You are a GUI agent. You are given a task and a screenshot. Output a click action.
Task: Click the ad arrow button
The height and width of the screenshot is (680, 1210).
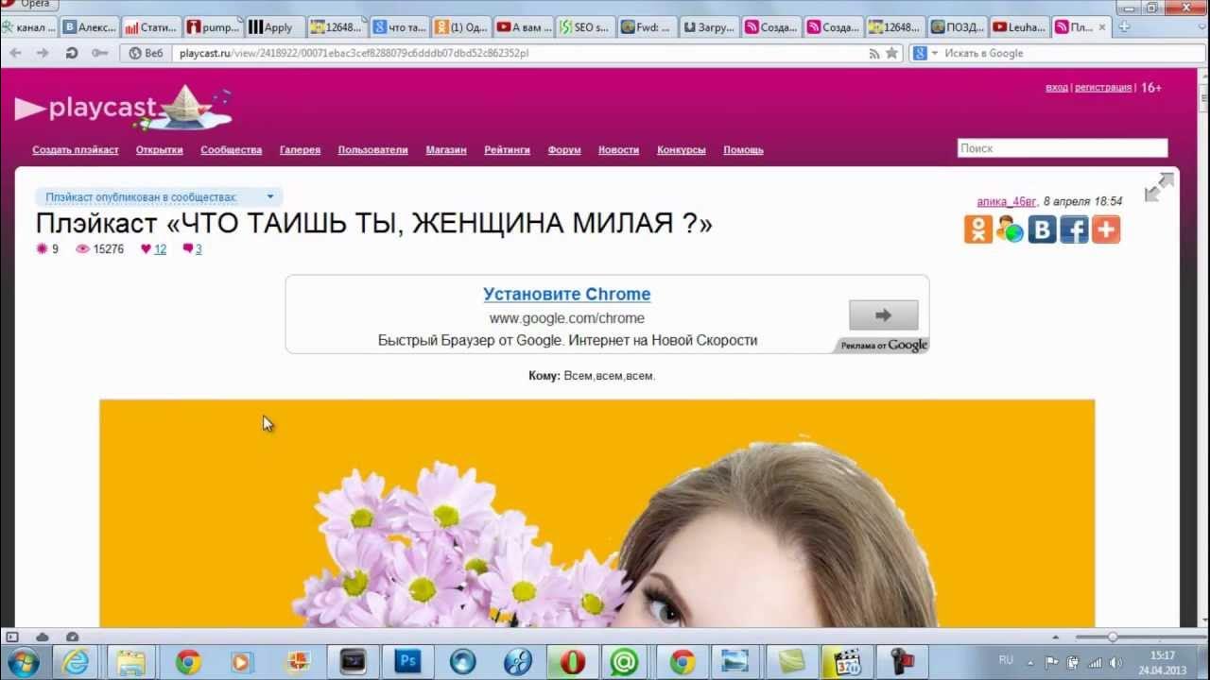(883, 314)
